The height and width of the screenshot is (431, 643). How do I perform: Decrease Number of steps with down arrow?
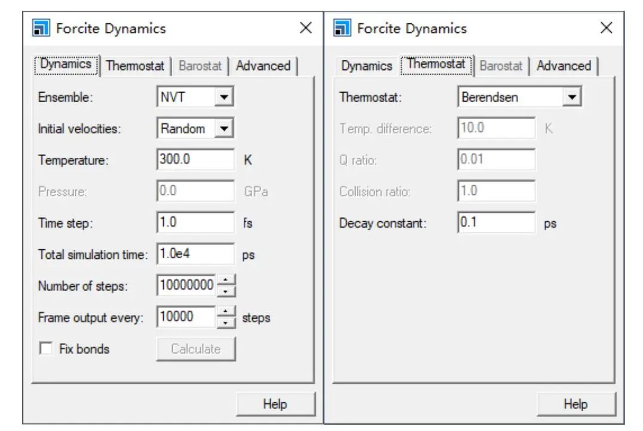[x=225, y=291]
